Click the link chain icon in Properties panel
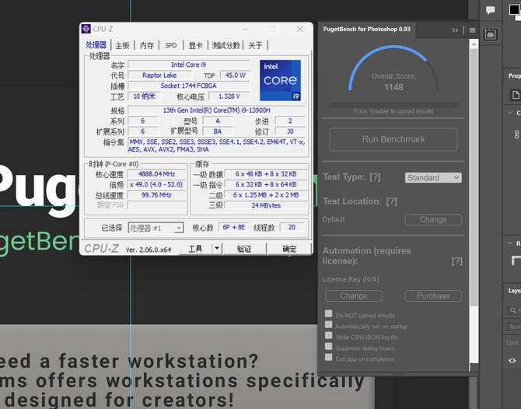 coord(516,135)
